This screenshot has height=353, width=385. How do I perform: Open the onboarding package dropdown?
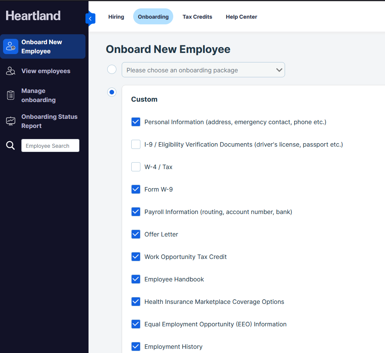(x=203, y=70)
